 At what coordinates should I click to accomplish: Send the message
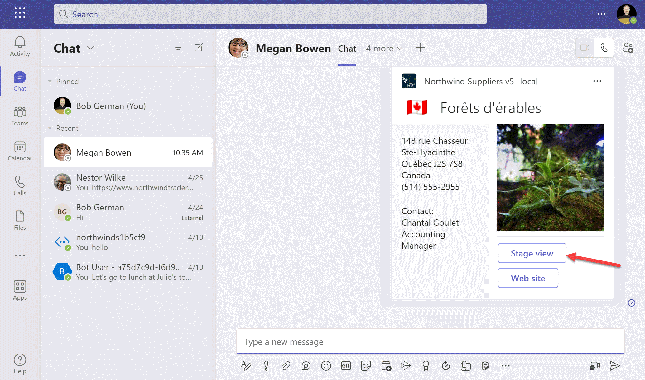point(614,366)
